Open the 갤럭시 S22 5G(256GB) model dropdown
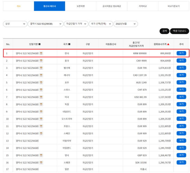Screen dimensions: 190x173 (46, 24)
